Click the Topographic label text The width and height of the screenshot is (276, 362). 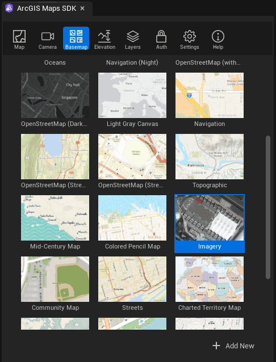[x=210, y=185]
